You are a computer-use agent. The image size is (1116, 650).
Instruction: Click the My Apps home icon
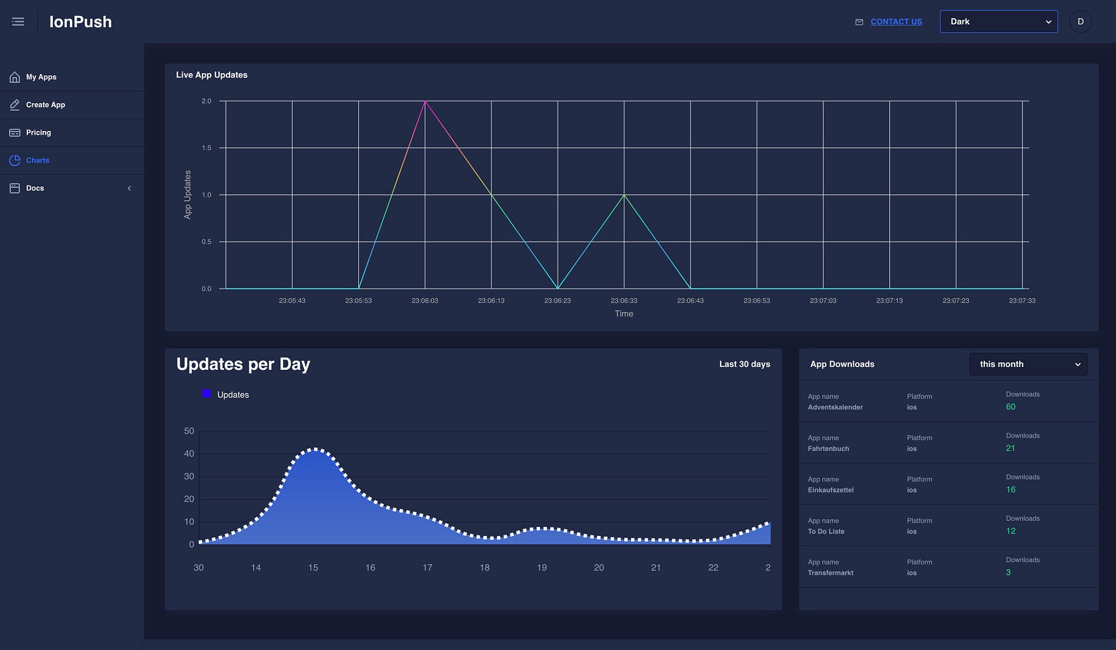[x=15, y=77]
